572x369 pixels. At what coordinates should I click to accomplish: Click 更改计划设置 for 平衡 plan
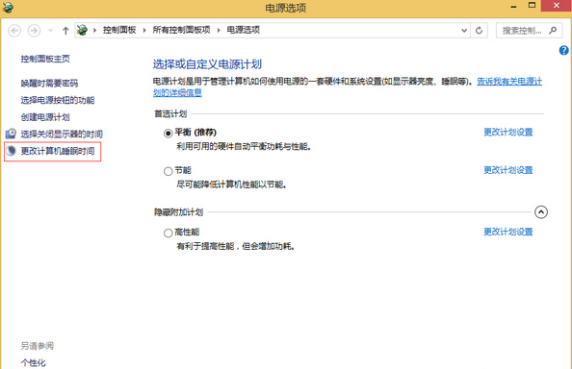click(508, 132)
